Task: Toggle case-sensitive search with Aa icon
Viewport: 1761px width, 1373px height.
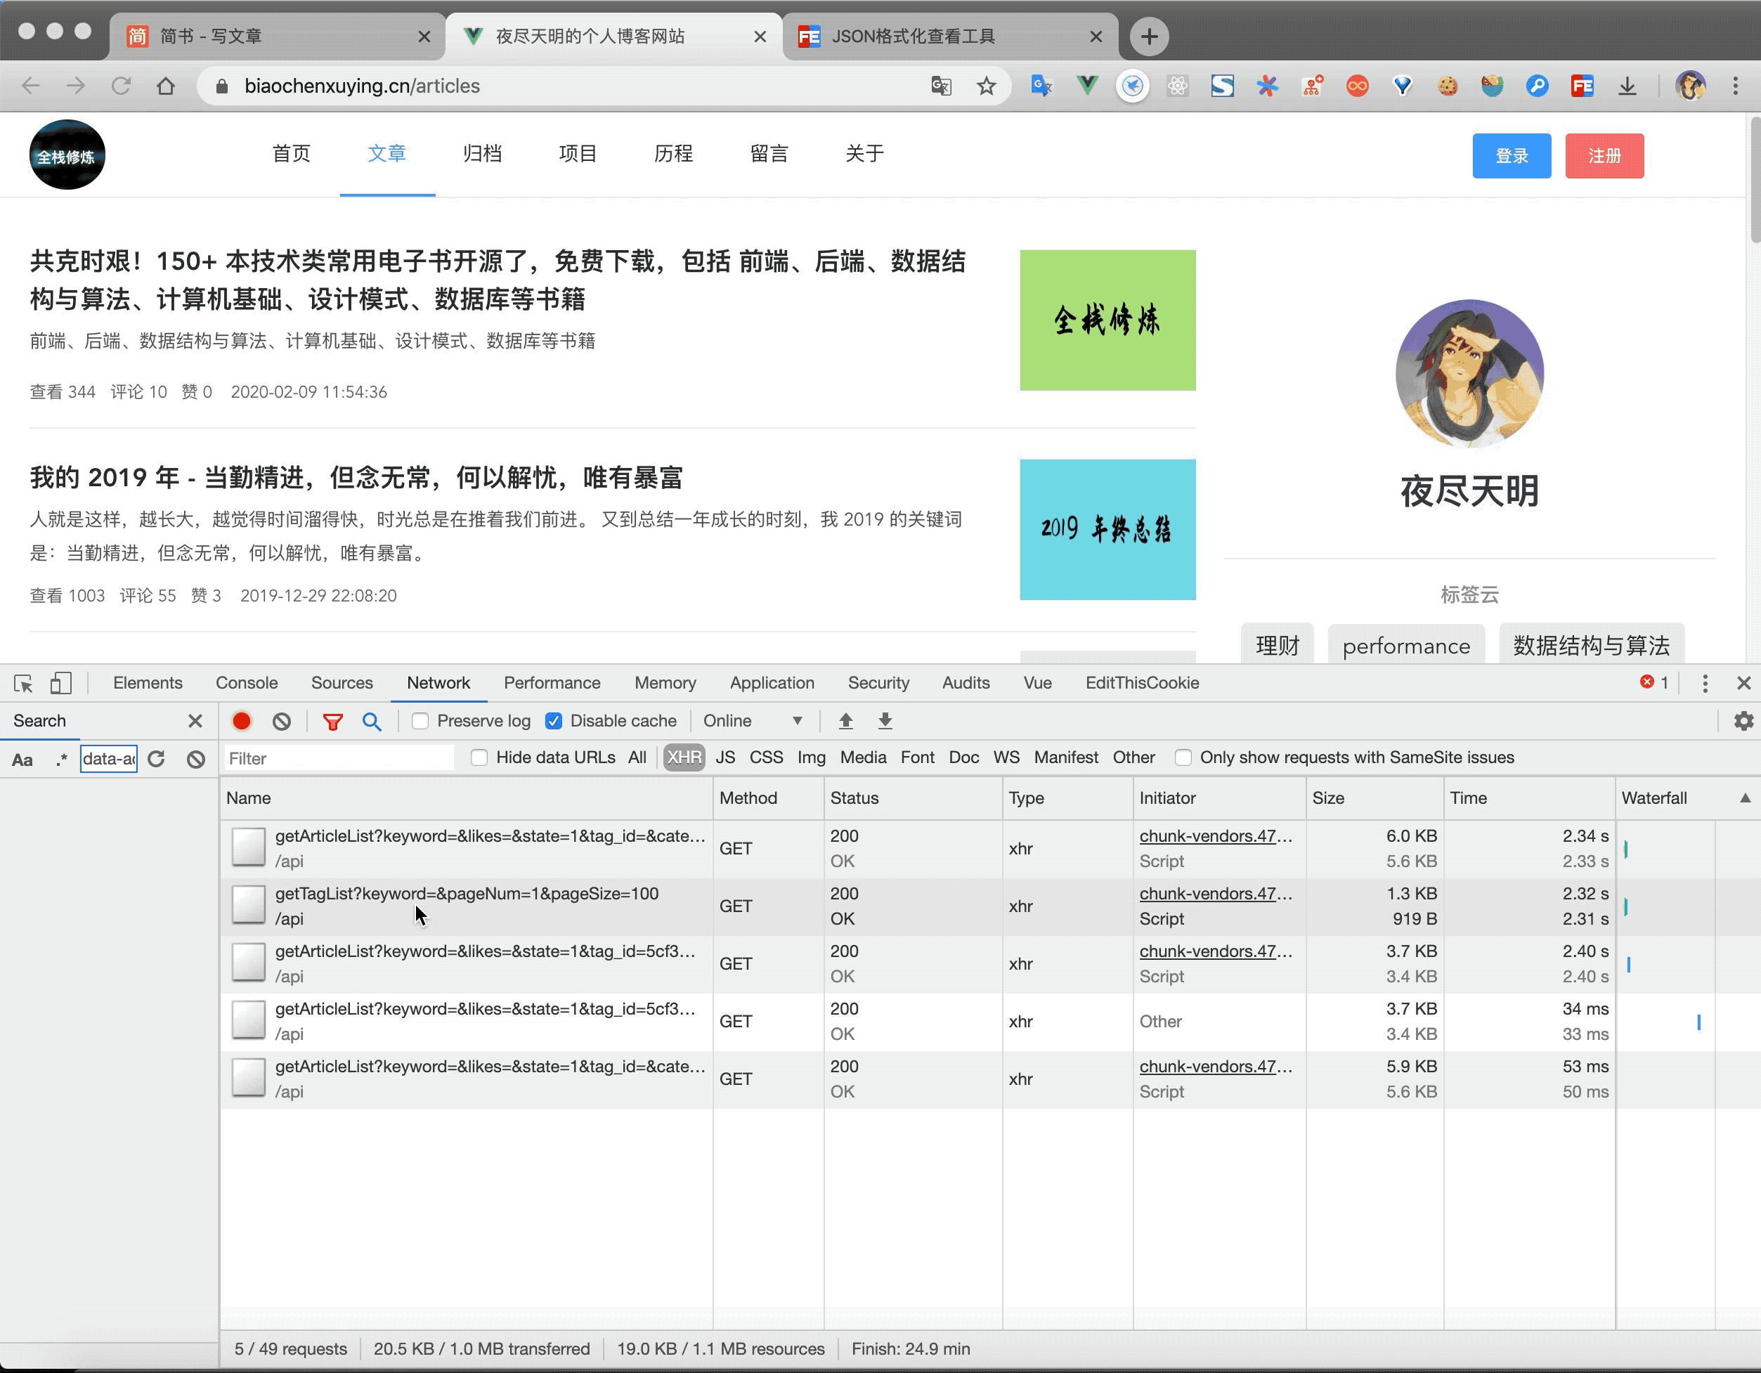Action: click(22, 759)
